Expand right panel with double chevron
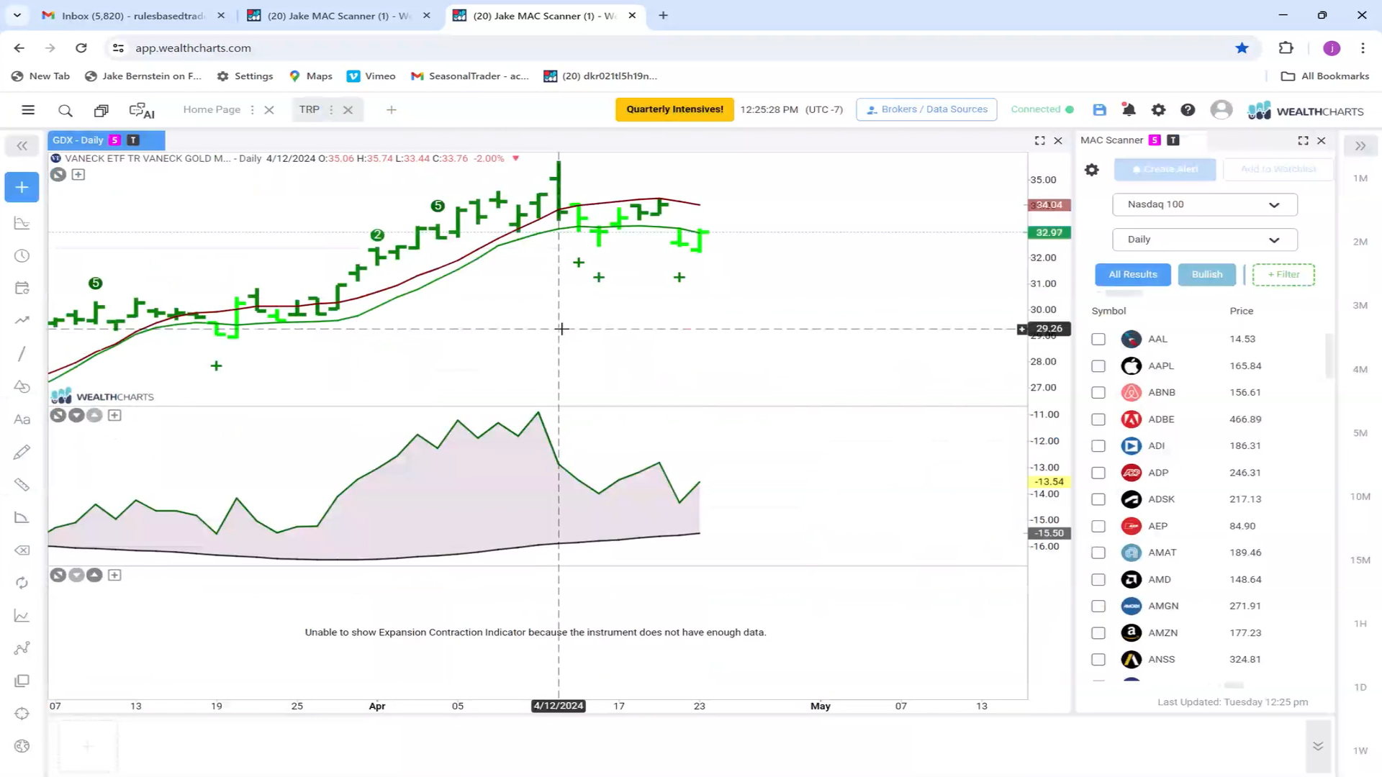The width and height of the screenshot is (1382, 777). point(1360,146)
